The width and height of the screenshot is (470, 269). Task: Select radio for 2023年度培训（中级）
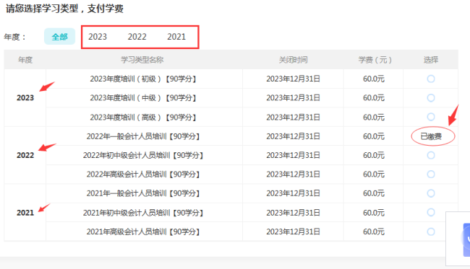click(x=431, y=98)
